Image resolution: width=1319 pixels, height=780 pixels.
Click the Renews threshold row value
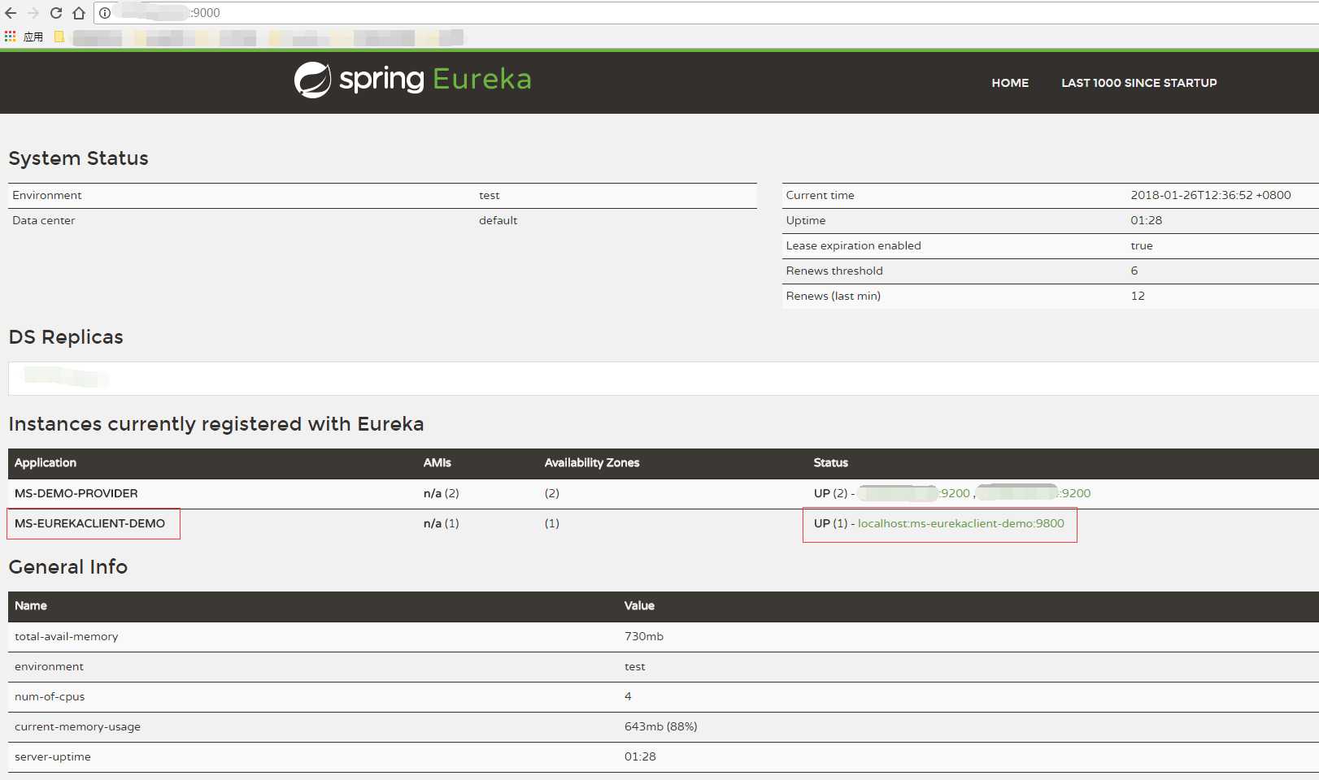1134,271
